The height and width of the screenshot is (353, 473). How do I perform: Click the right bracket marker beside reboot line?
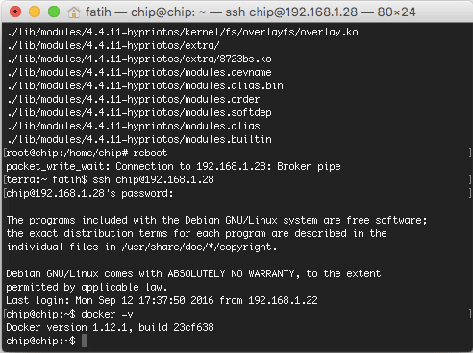[x=470, y=153]
